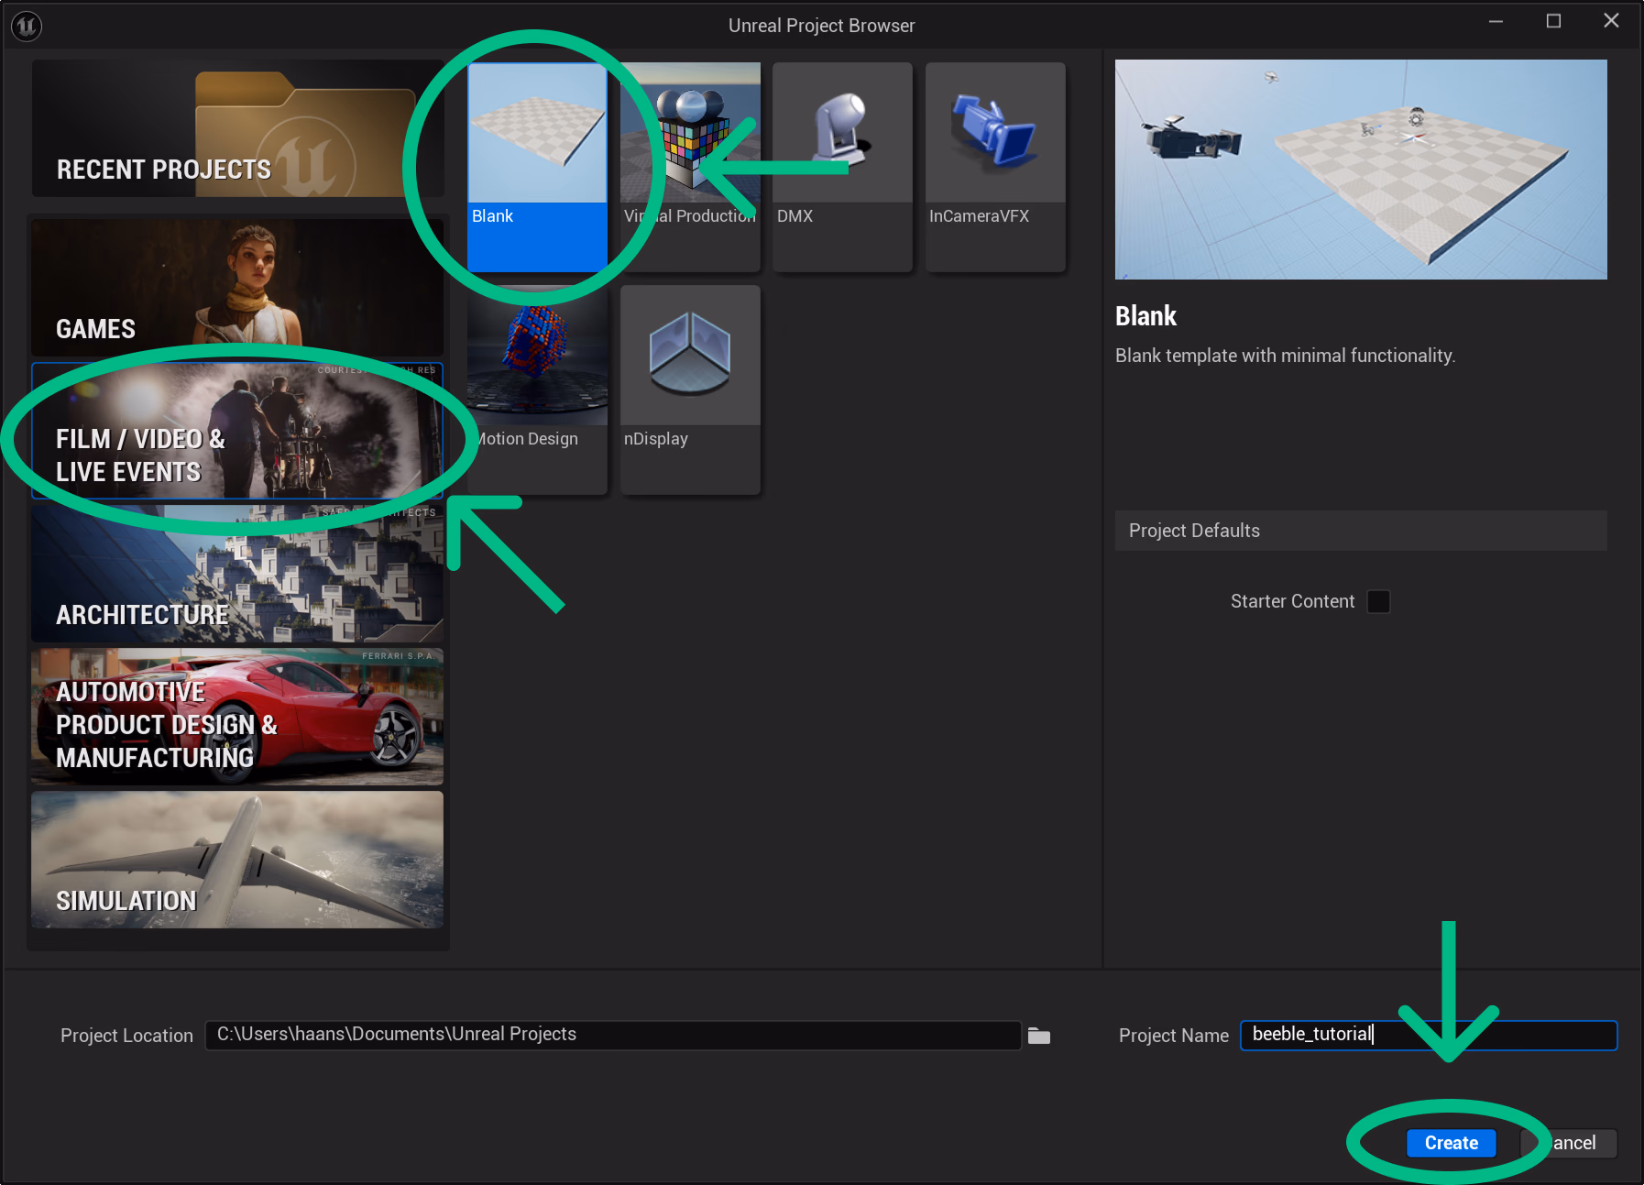Click the Unreal Engine logo in the title bar

(x=26, y=26)
